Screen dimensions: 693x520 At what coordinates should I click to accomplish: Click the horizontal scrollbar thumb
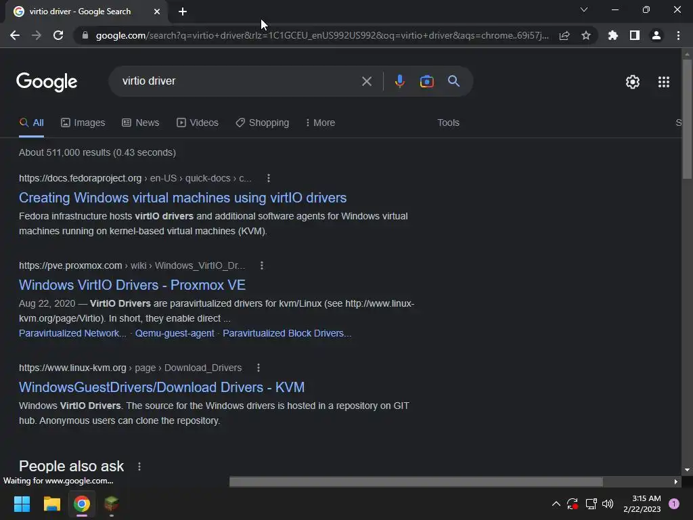pos(416,481)
